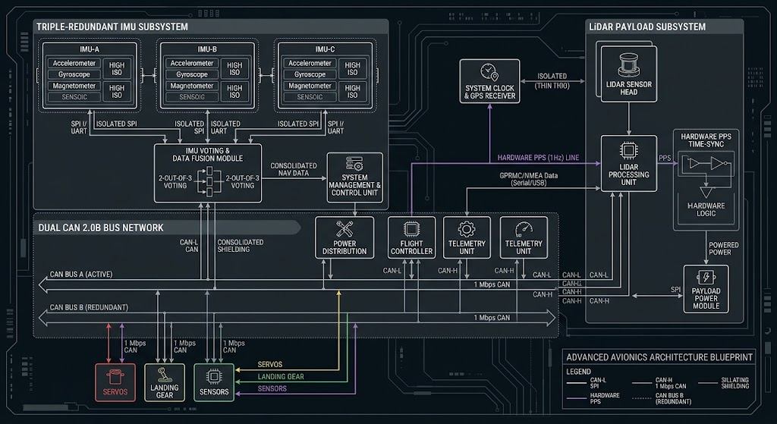The width and height of the screenshot is (777, 424).
Task: Click the "GPRMC/NMEA Data (Serial/USB)" label
Action: 528,179
